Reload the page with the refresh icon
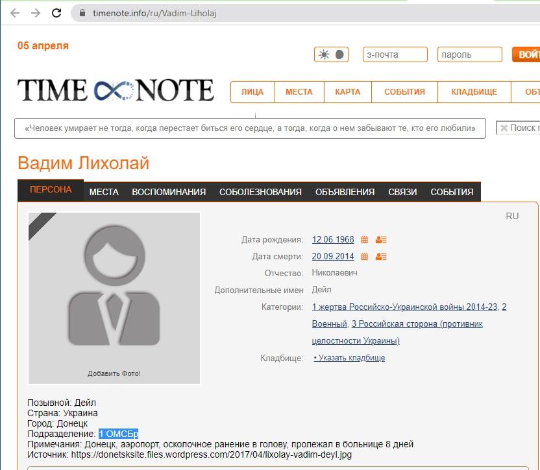 coord(56,13)
